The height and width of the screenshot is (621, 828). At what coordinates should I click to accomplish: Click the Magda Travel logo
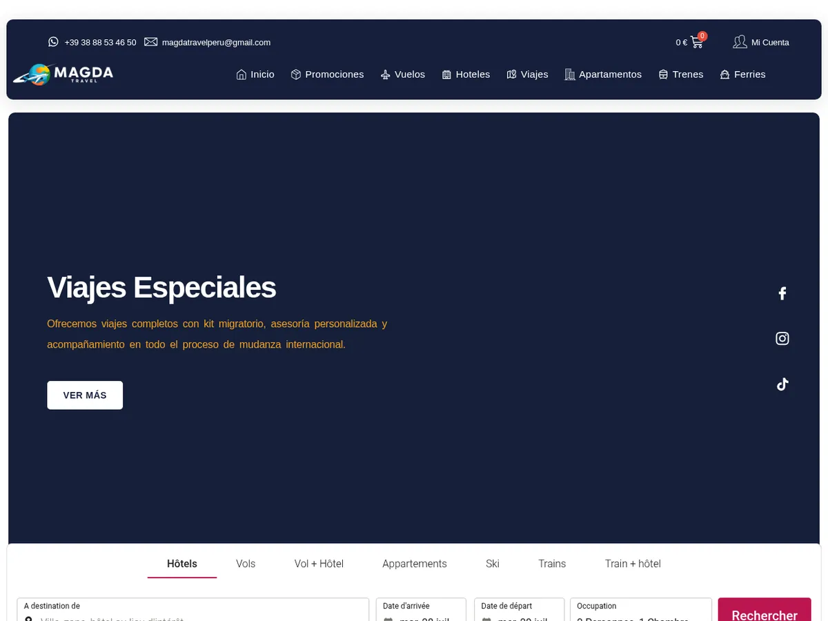tap(63, 75)
